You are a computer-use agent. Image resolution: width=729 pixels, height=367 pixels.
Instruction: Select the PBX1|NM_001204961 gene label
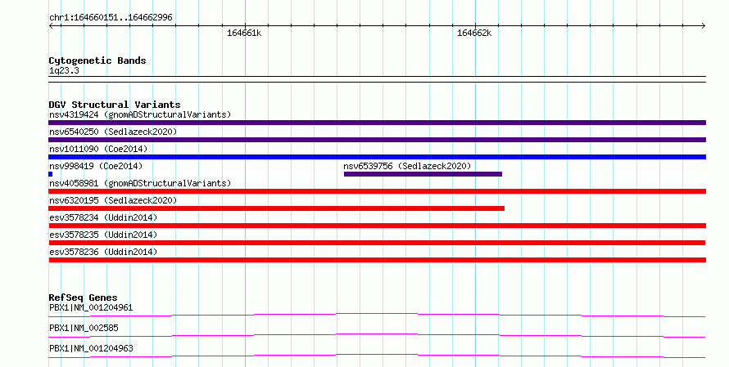pos(91,307)
